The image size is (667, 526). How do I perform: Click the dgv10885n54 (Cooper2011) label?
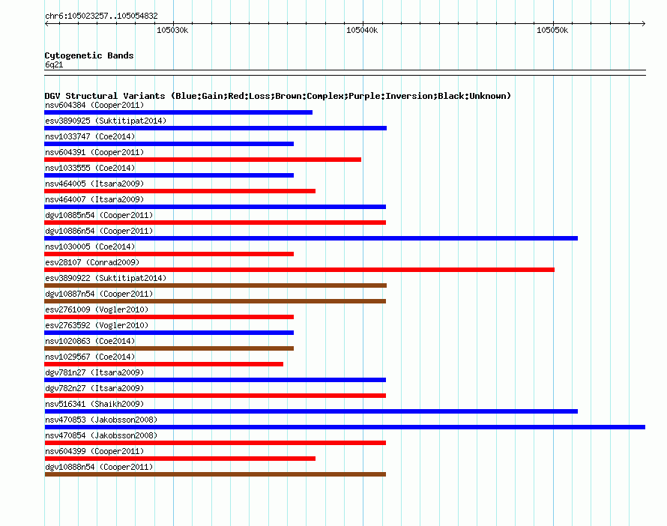pyautogui.click(x=99, y=215)
